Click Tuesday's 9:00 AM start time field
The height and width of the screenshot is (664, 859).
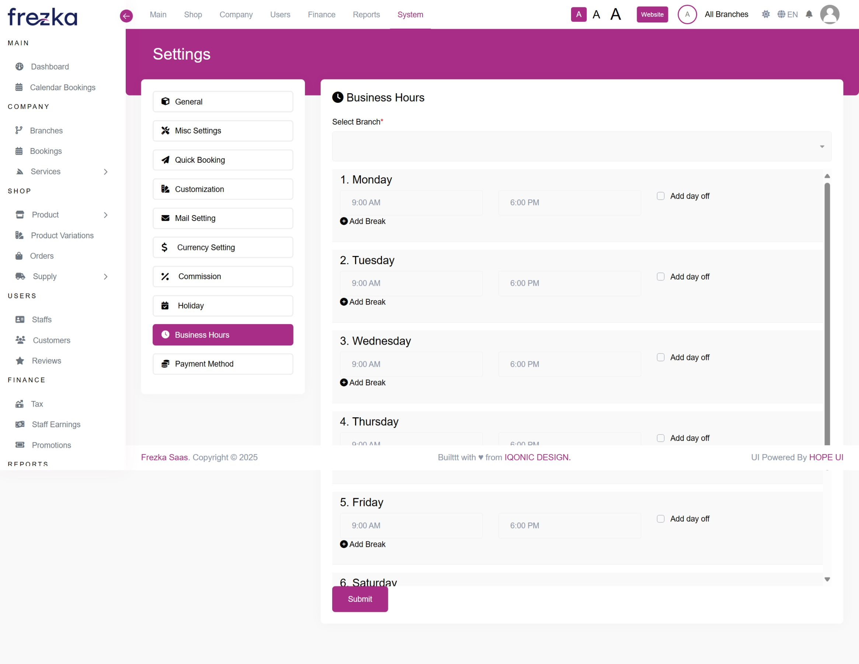tap(411, 283)
